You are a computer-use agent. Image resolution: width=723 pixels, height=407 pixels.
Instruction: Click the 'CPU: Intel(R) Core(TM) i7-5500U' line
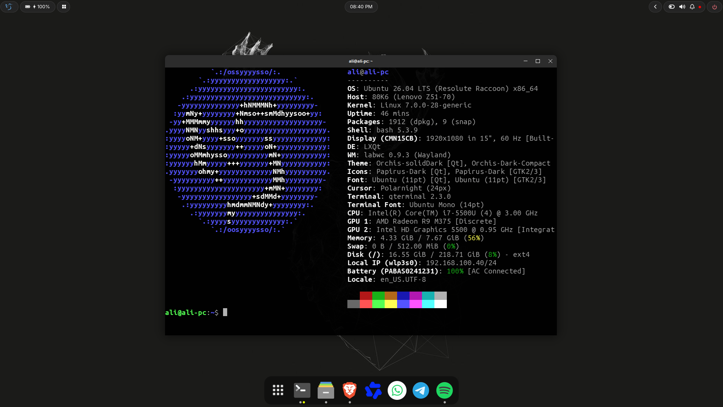pos(443,213)
